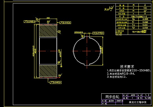The image size is (153, 107).
Task: Click the pressure angle value 20°
Action: click(145, 11)
